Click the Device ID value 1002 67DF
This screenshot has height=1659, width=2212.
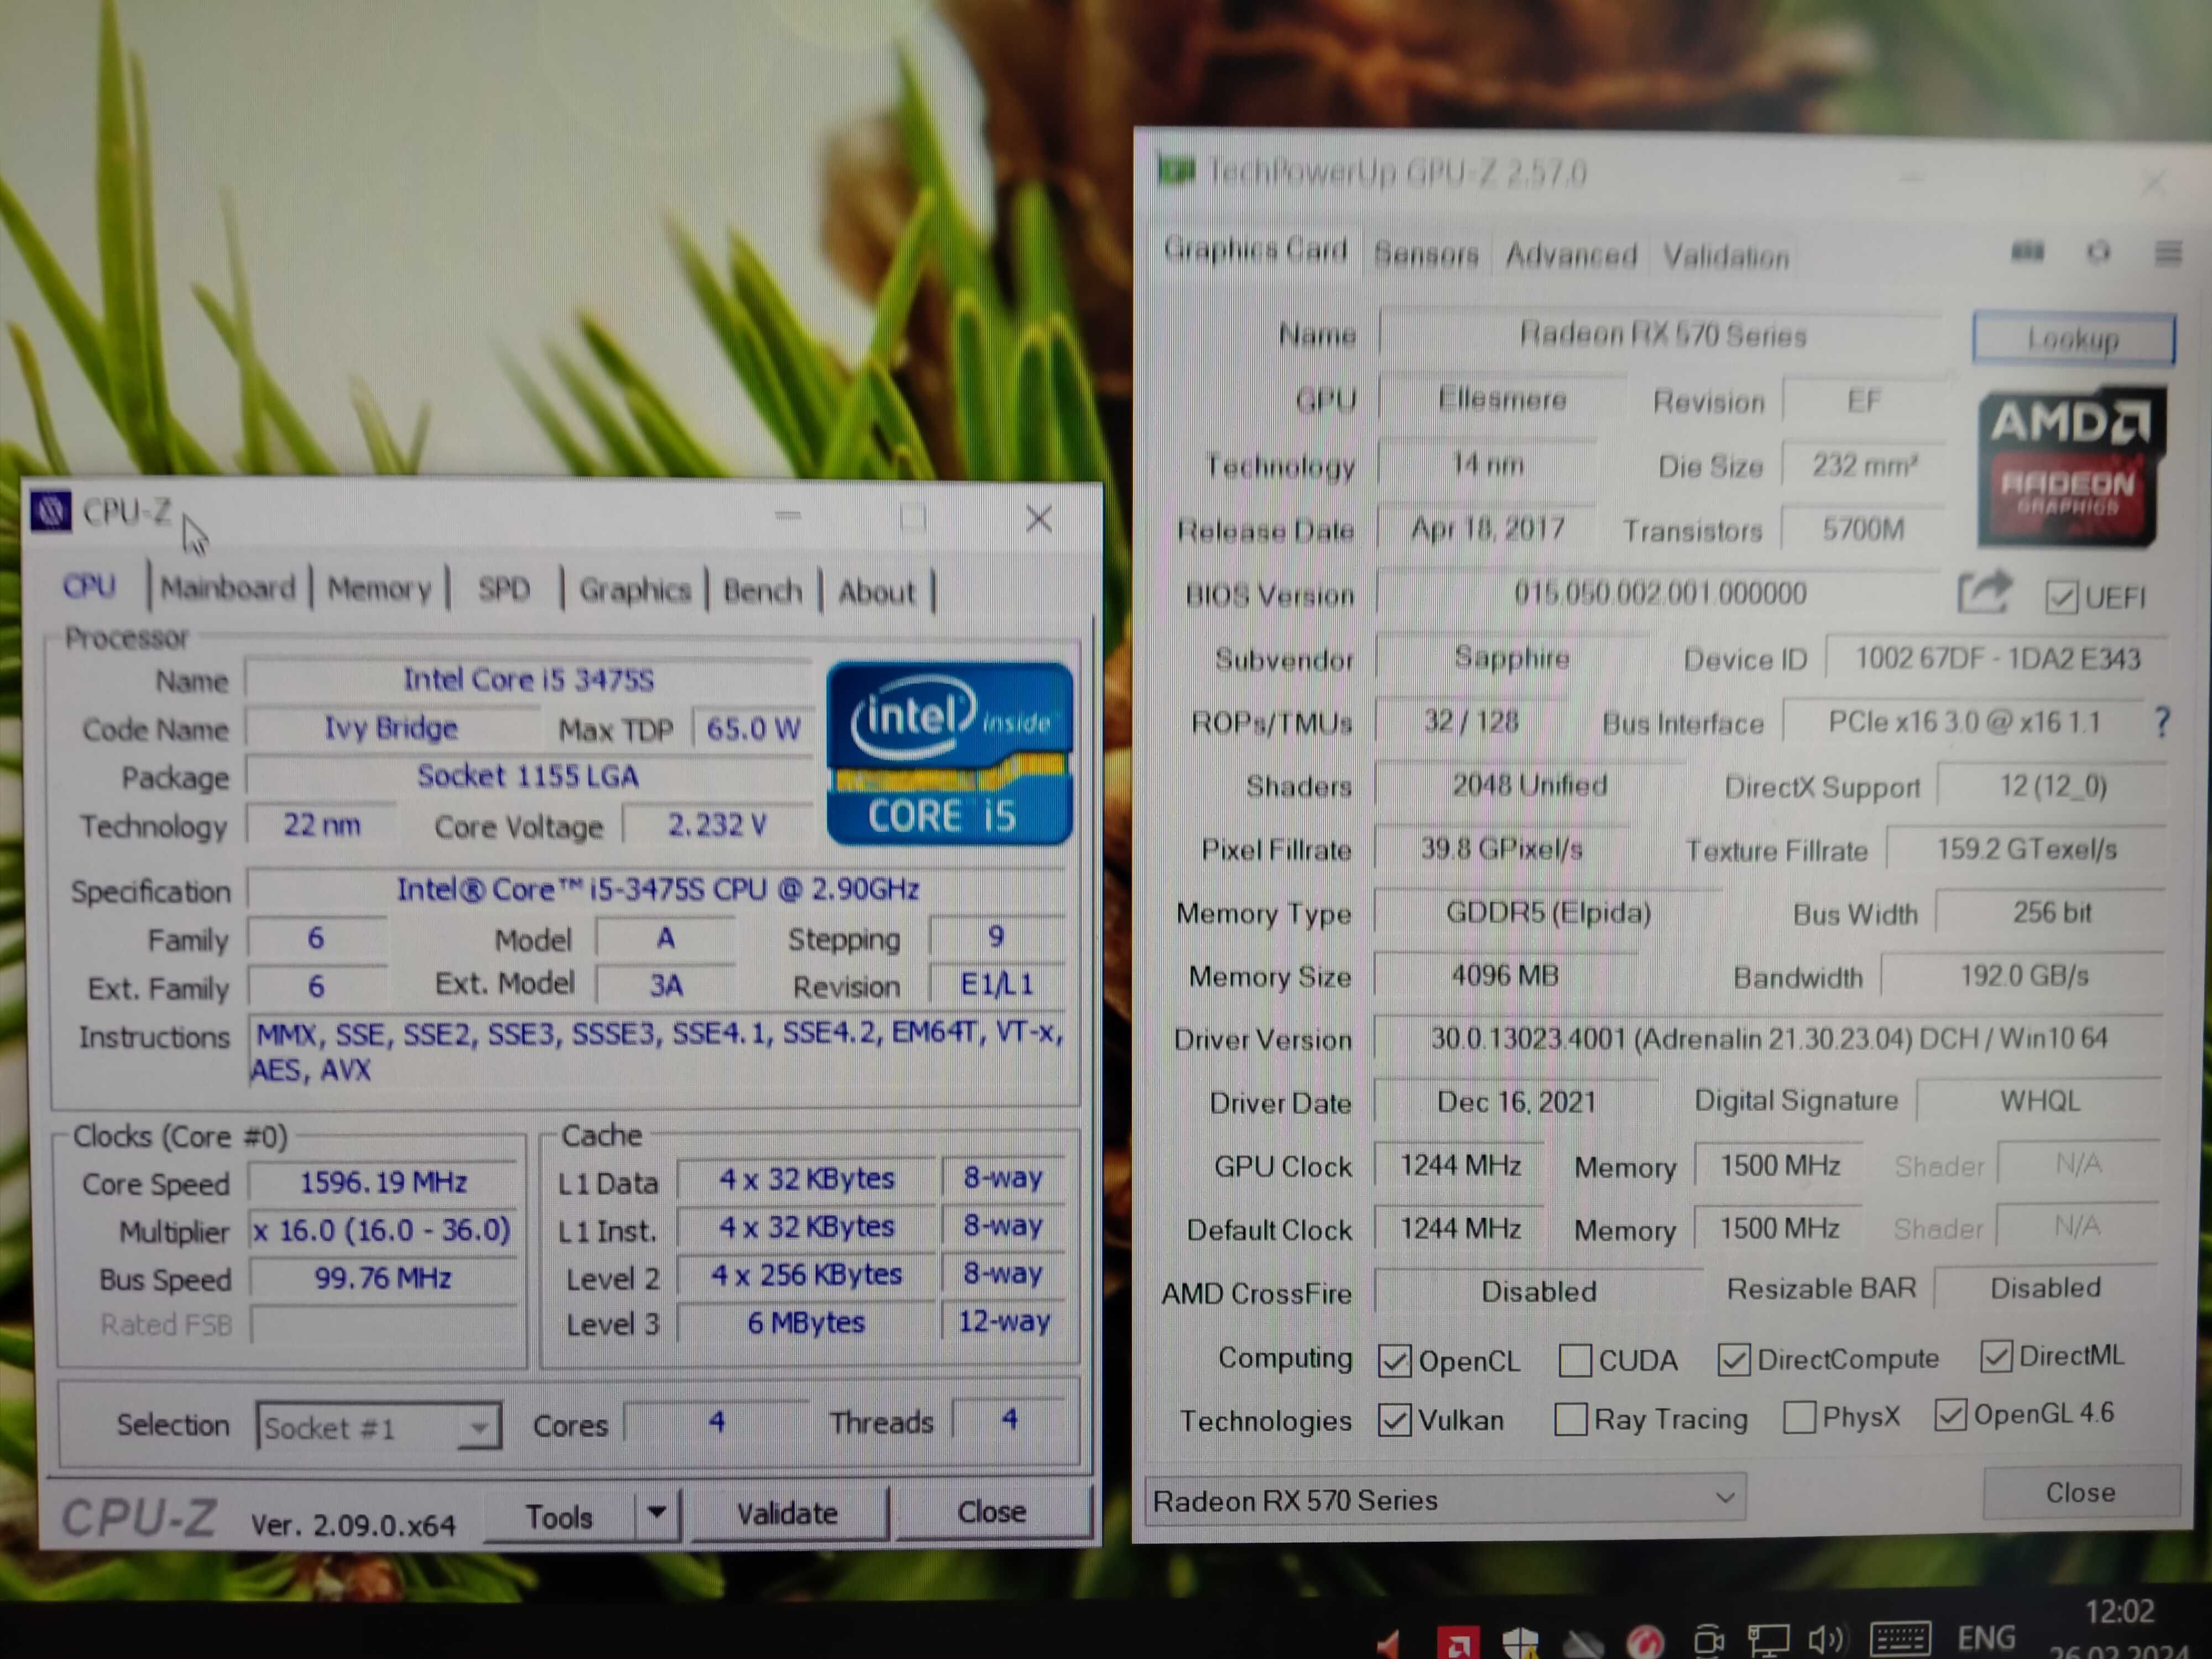(1997, 658)
